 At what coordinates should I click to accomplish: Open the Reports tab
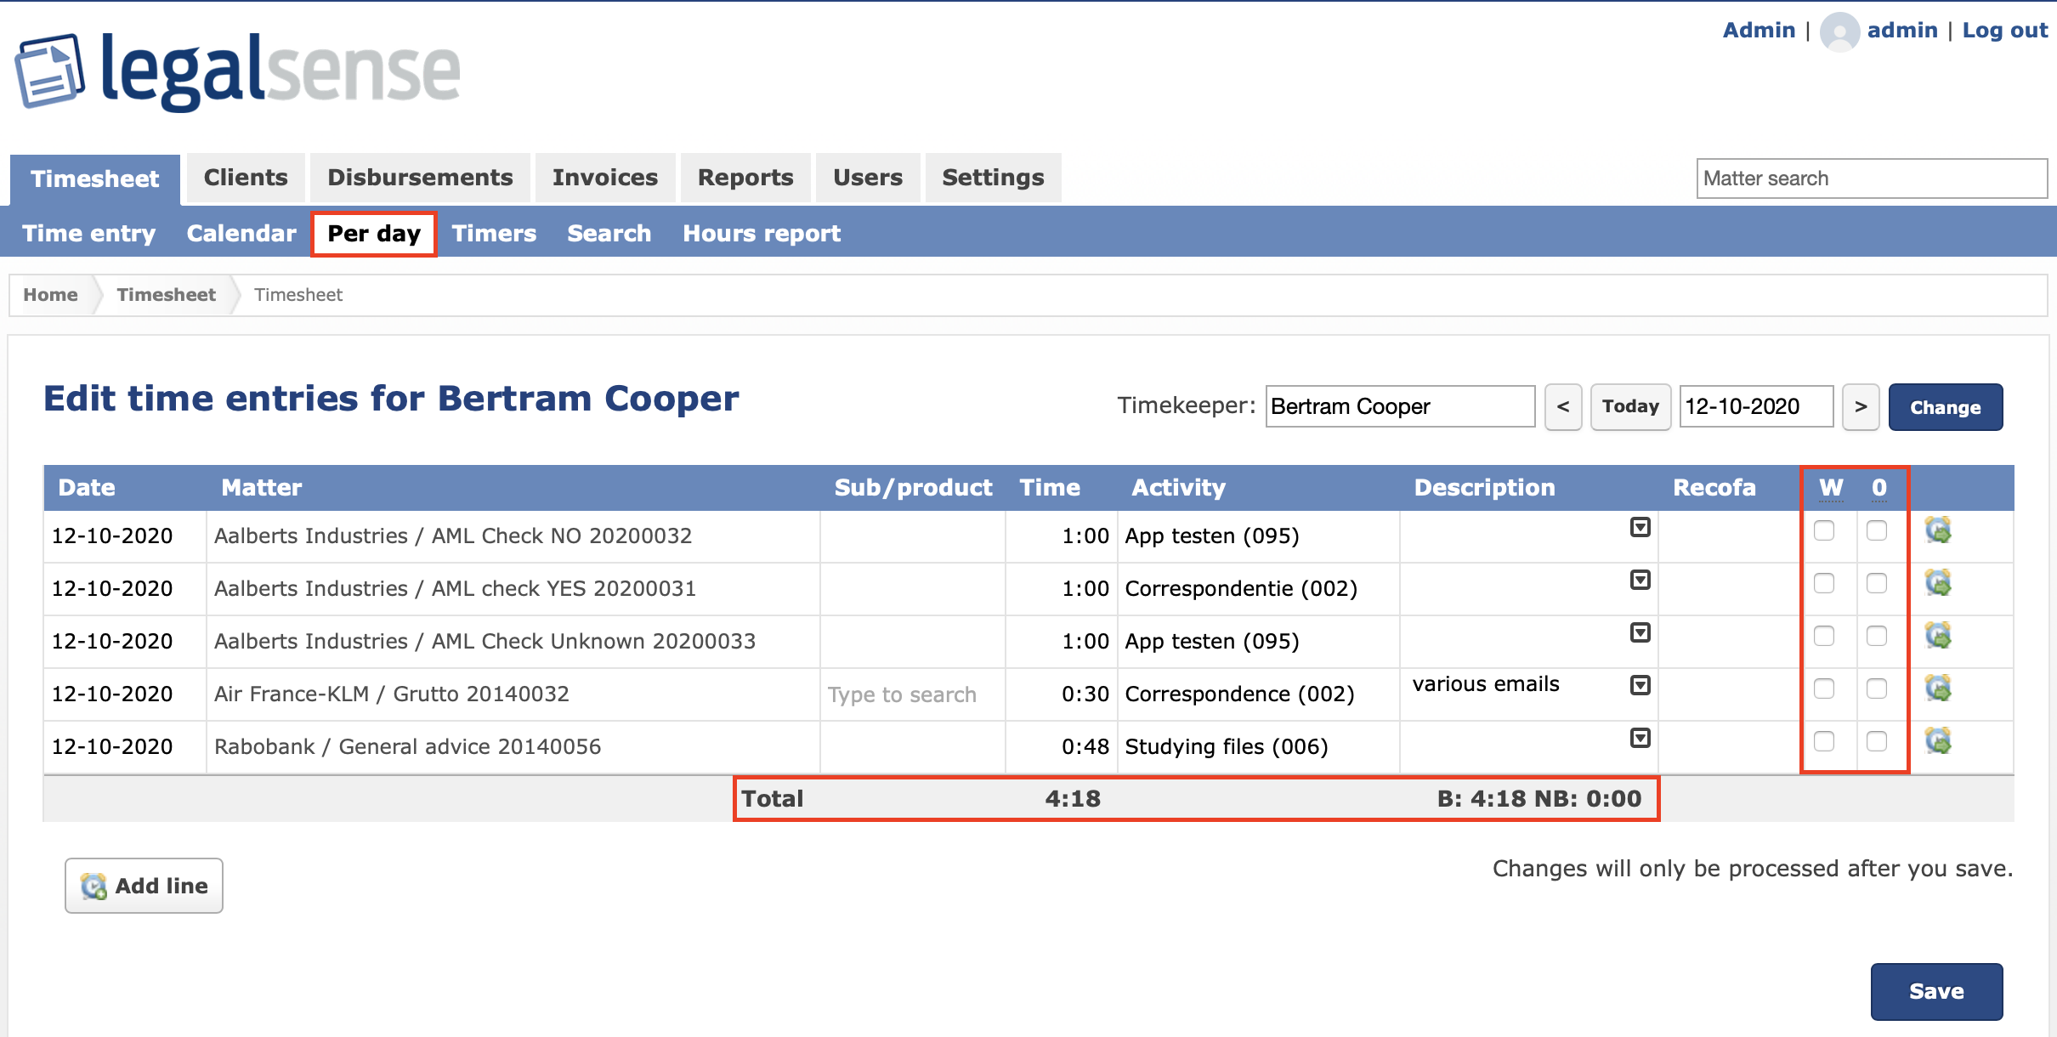(x=745, y=178)
